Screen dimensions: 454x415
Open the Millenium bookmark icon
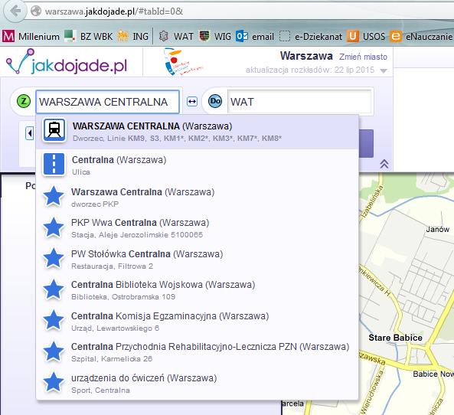(x=8, y=37)
